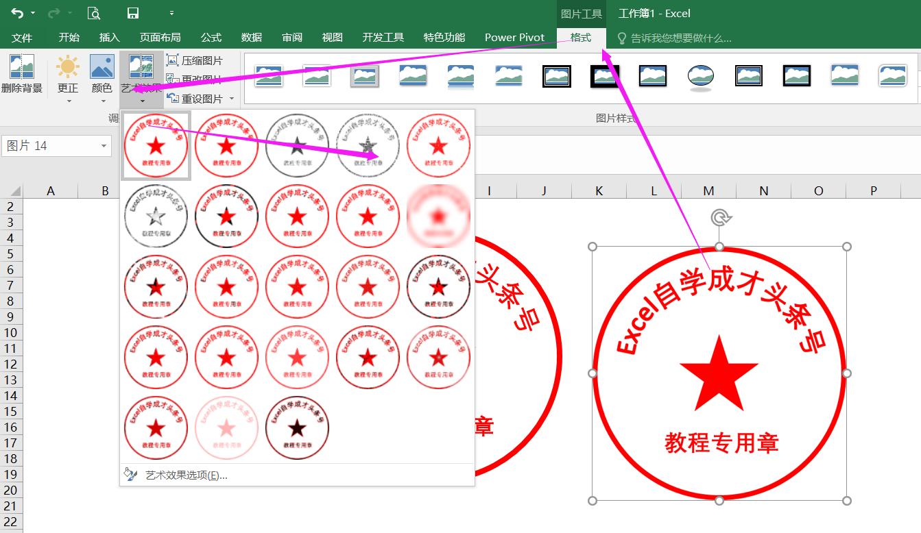Click column header K to select it
Viewport: 921px width, 533px height.
(x=598, y=190)
